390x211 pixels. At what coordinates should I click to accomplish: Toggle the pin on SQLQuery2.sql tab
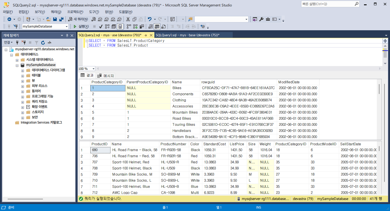point(146,35)
